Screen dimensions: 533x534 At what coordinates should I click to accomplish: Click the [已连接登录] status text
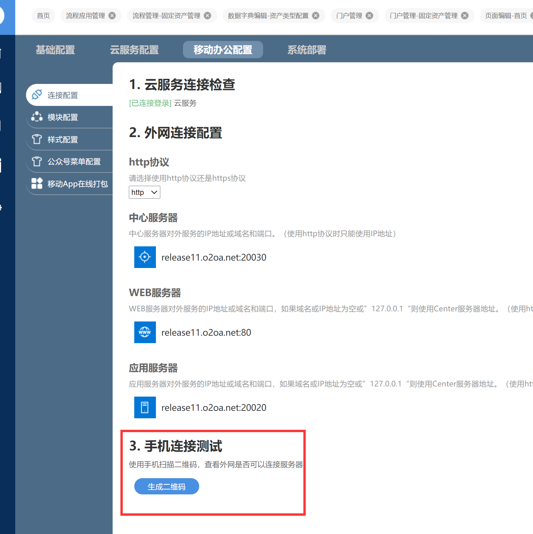pyautogui.click(x=150, y=103)
